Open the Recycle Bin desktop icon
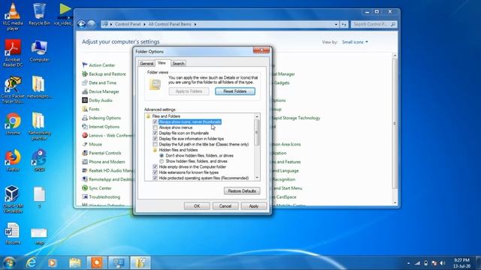This screenshot has width=481, height=270. pyautogui.click(x=39, y=13)
